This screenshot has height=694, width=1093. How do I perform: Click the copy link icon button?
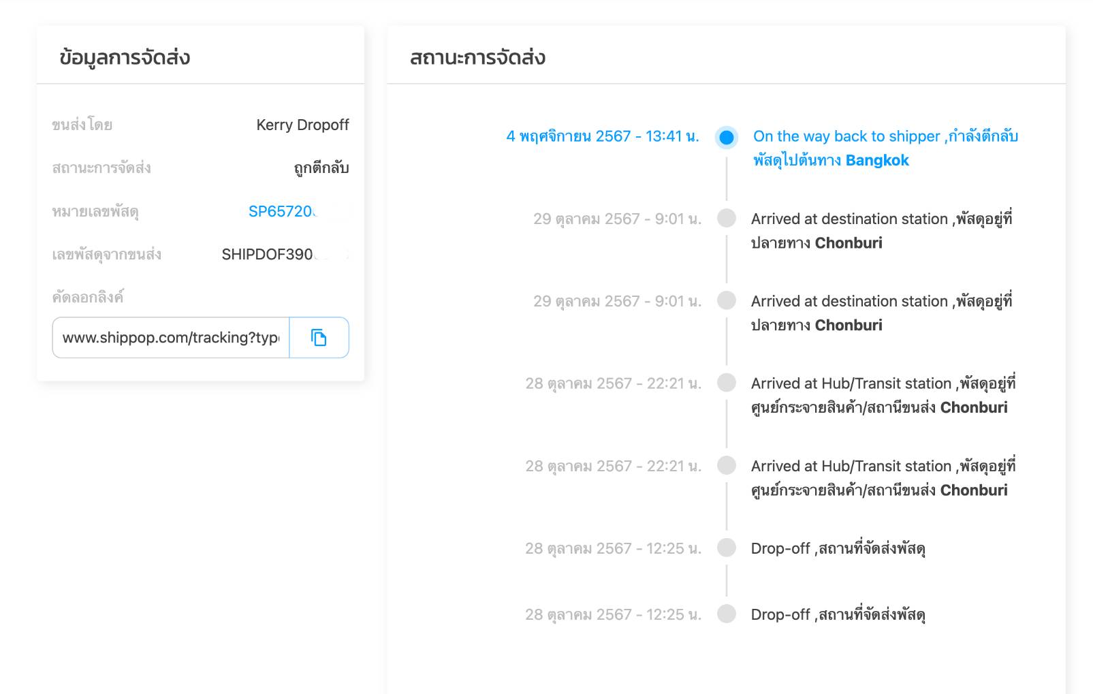319,337
